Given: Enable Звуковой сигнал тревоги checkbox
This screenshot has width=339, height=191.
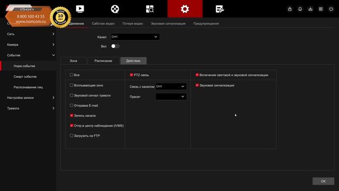Looking at the screenshot, I should point(72,95).
